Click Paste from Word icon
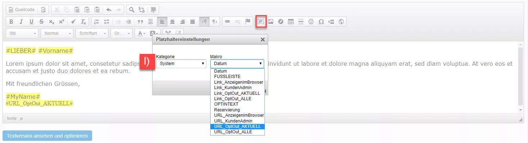Viewport: 528px width, 143px height. tap(97, 10)
